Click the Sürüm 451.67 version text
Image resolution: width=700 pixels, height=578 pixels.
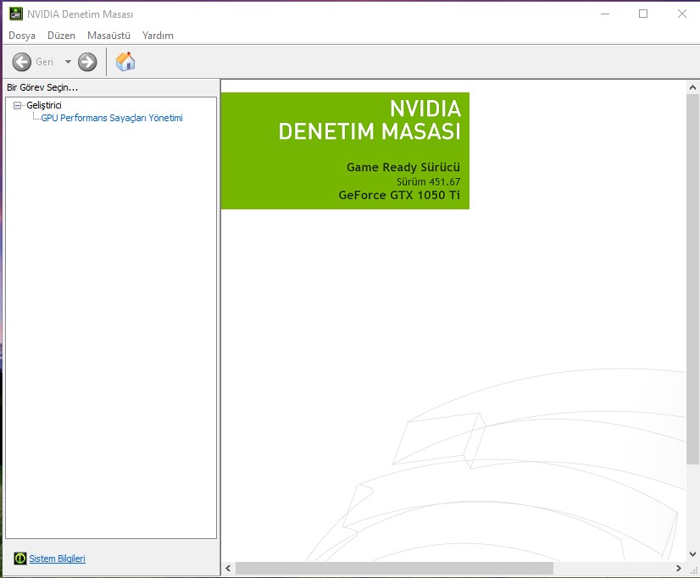click(x=428, y=181)
